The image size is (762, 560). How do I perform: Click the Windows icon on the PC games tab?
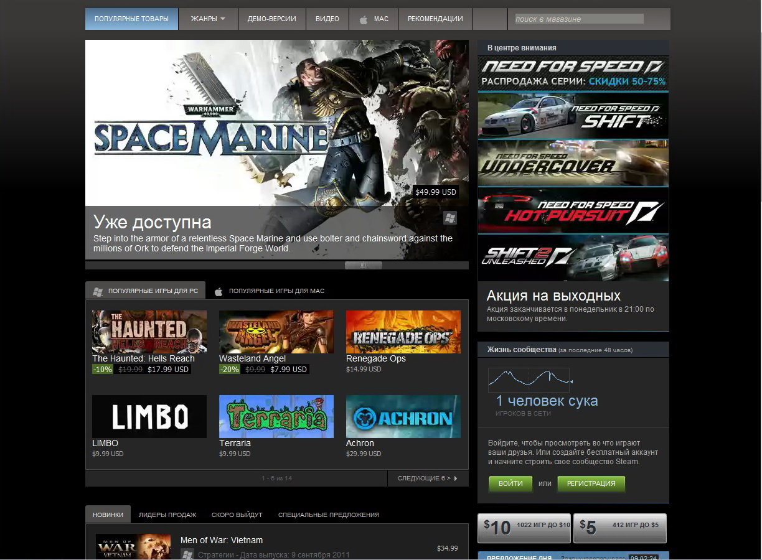pyautogui.click(x=97, y=291)
